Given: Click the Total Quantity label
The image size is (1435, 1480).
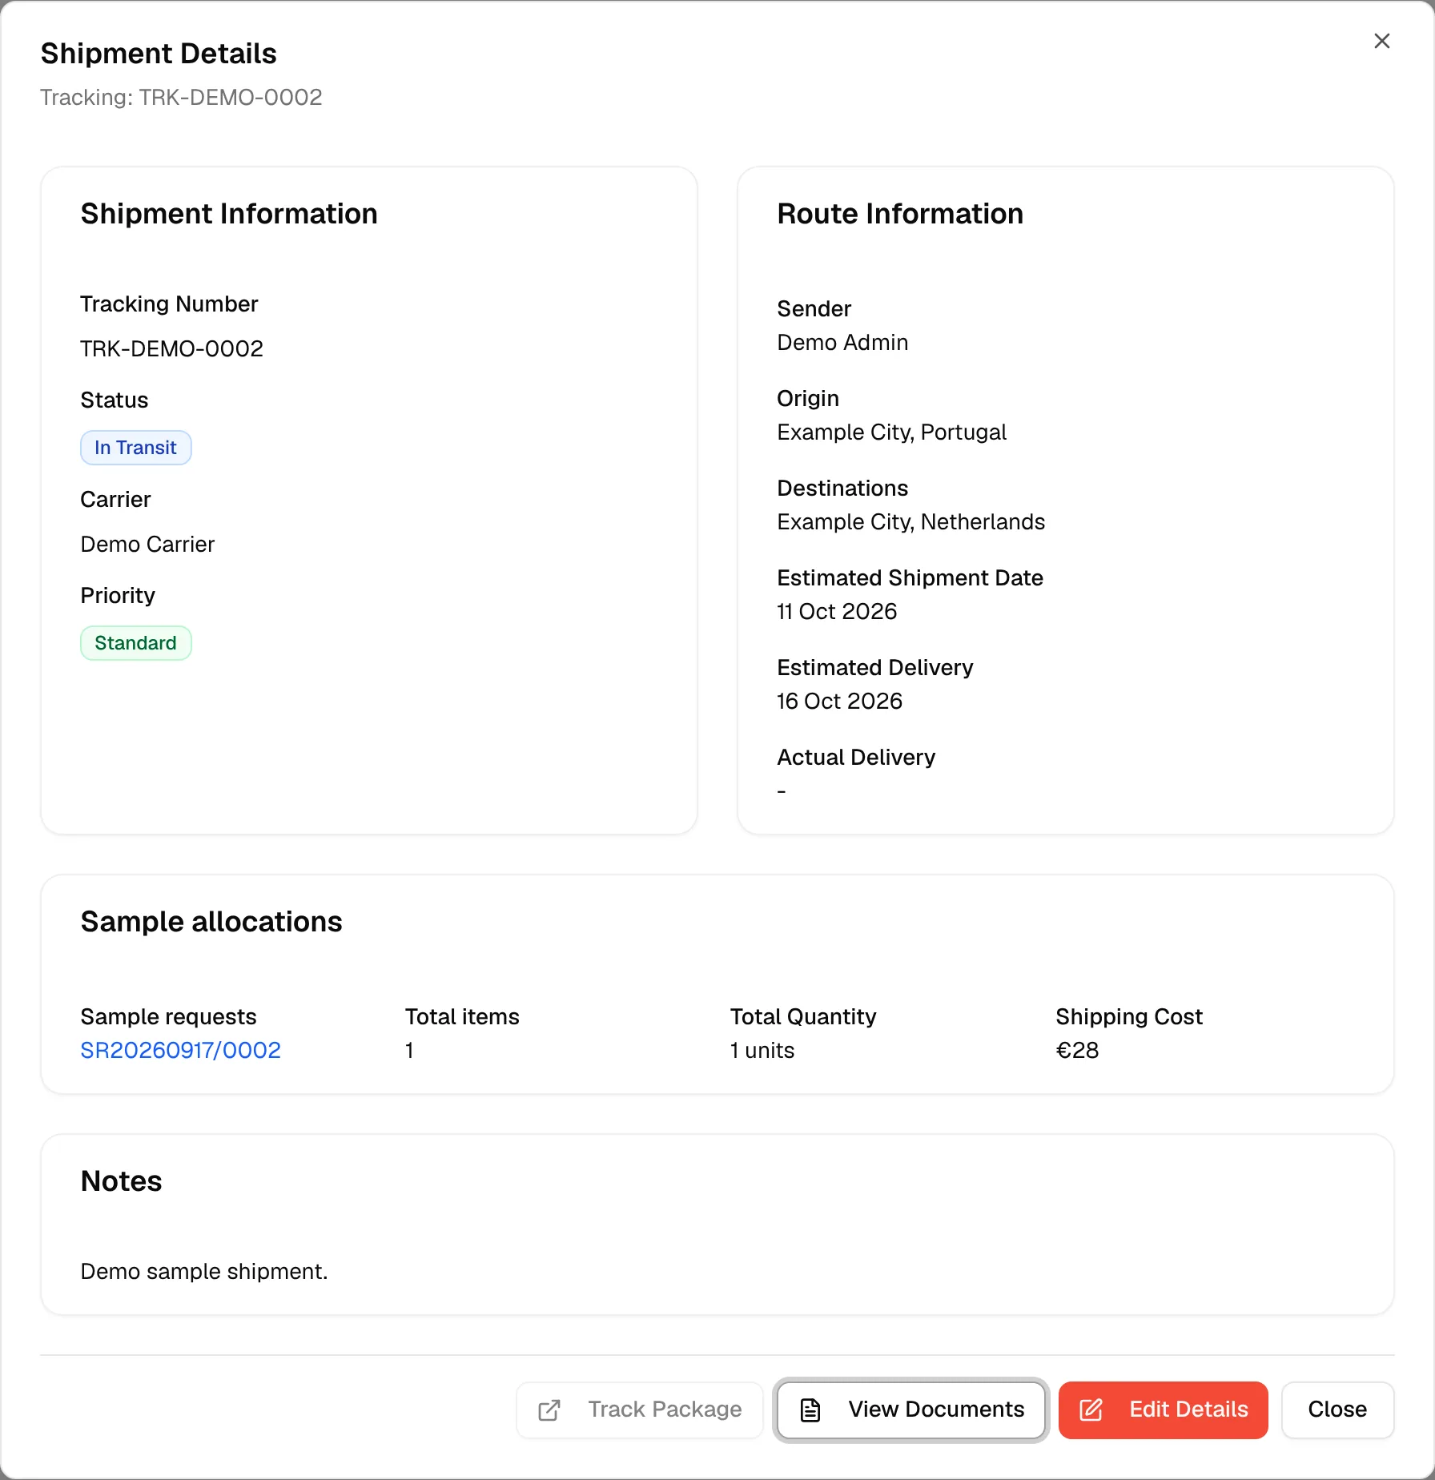Looking at the screenshot, I should click(803, 1016).
